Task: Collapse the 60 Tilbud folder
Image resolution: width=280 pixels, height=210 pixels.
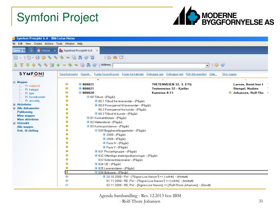Action: (x=88, y=97)
